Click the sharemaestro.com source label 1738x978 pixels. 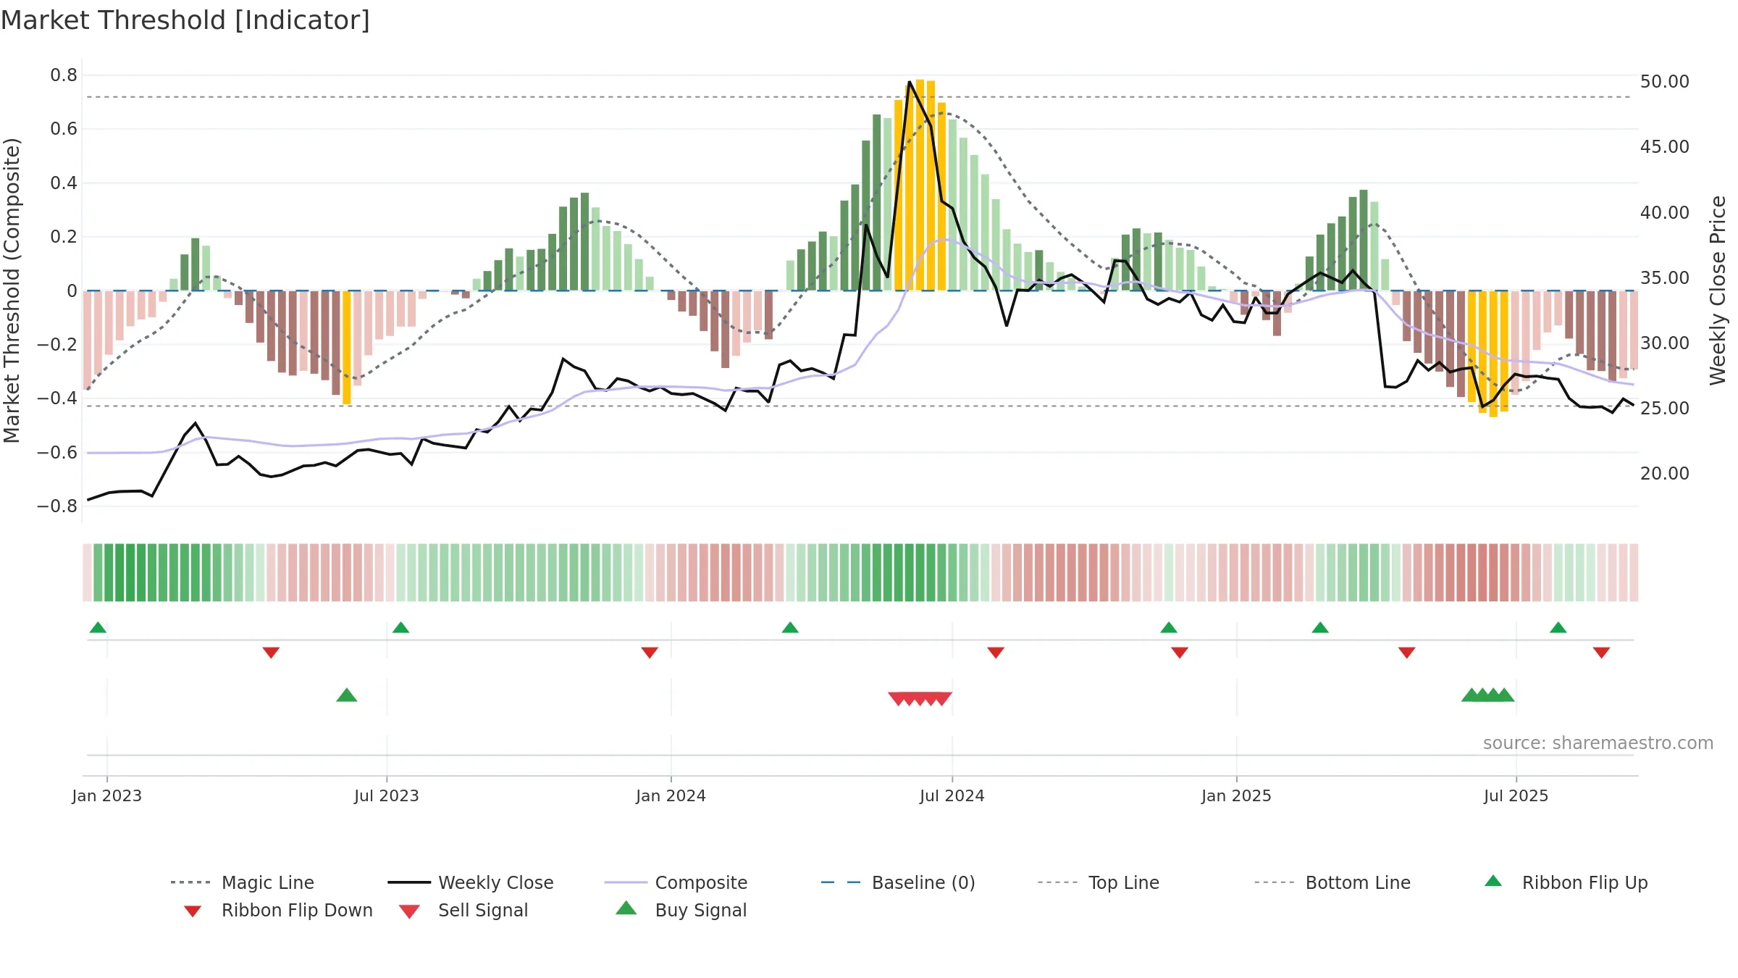tap(1598, 743)
